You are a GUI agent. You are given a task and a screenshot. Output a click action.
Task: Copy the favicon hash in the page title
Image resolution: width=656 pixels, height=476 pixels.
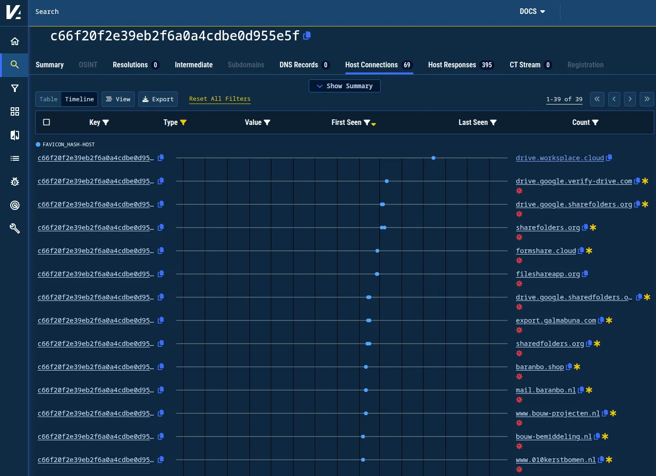[307, 36]
